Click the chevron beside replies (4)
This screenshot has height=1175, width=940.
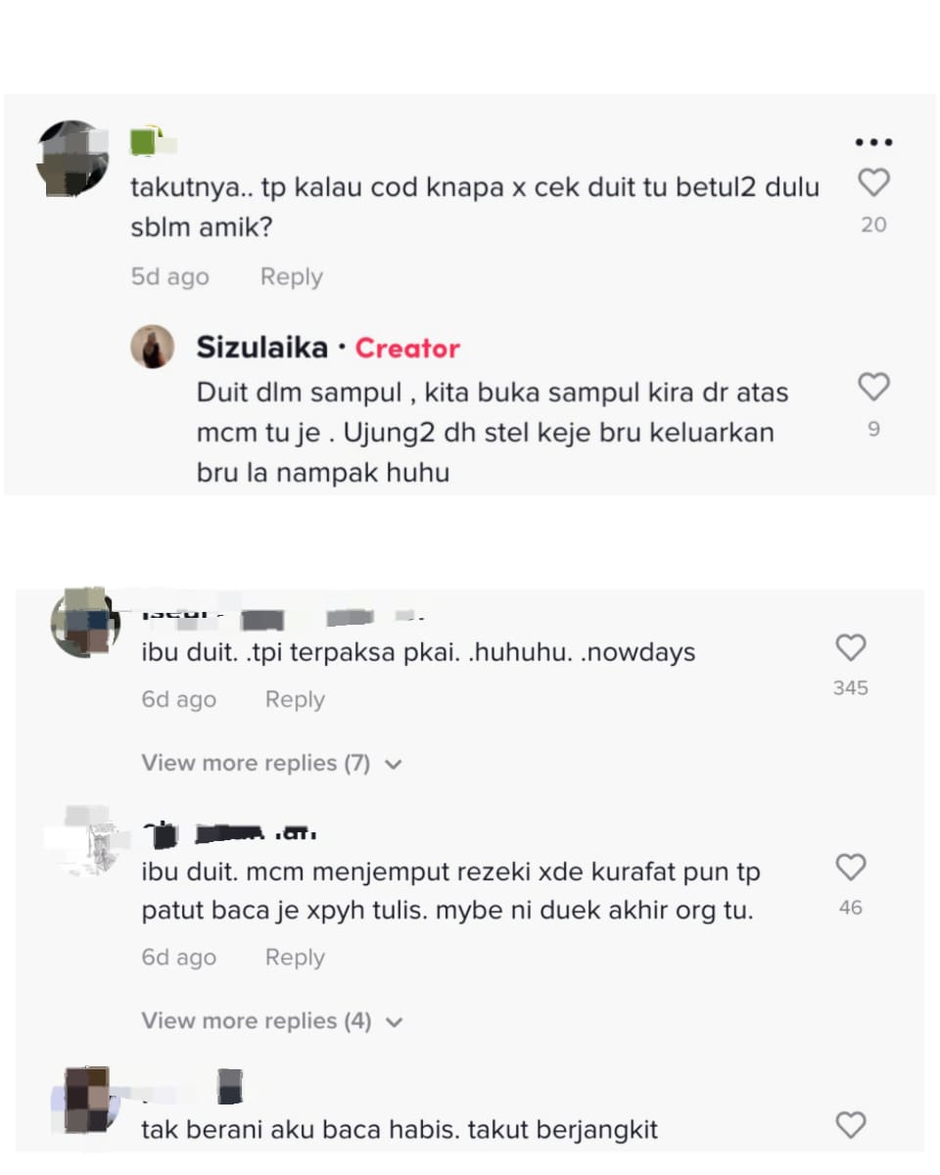click(394, 1022)
